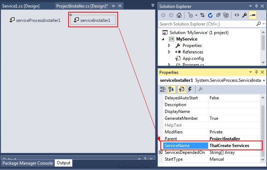Click the Private value of Modifiers

tap(216, 132)
